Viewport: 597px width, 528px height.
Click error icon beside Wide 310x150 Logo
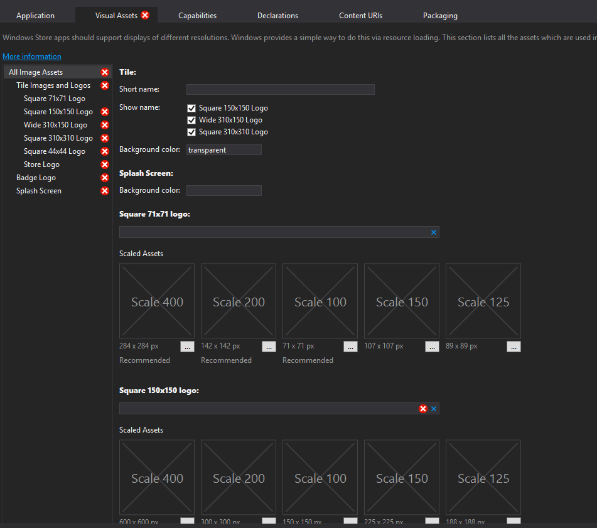click(105, 125)
